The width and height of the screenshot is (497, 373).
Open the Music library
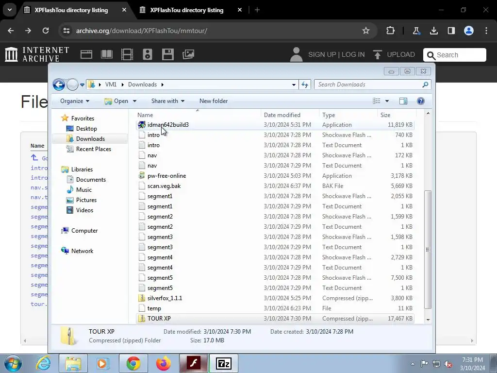pyautogui.click(x=83, y=190)
